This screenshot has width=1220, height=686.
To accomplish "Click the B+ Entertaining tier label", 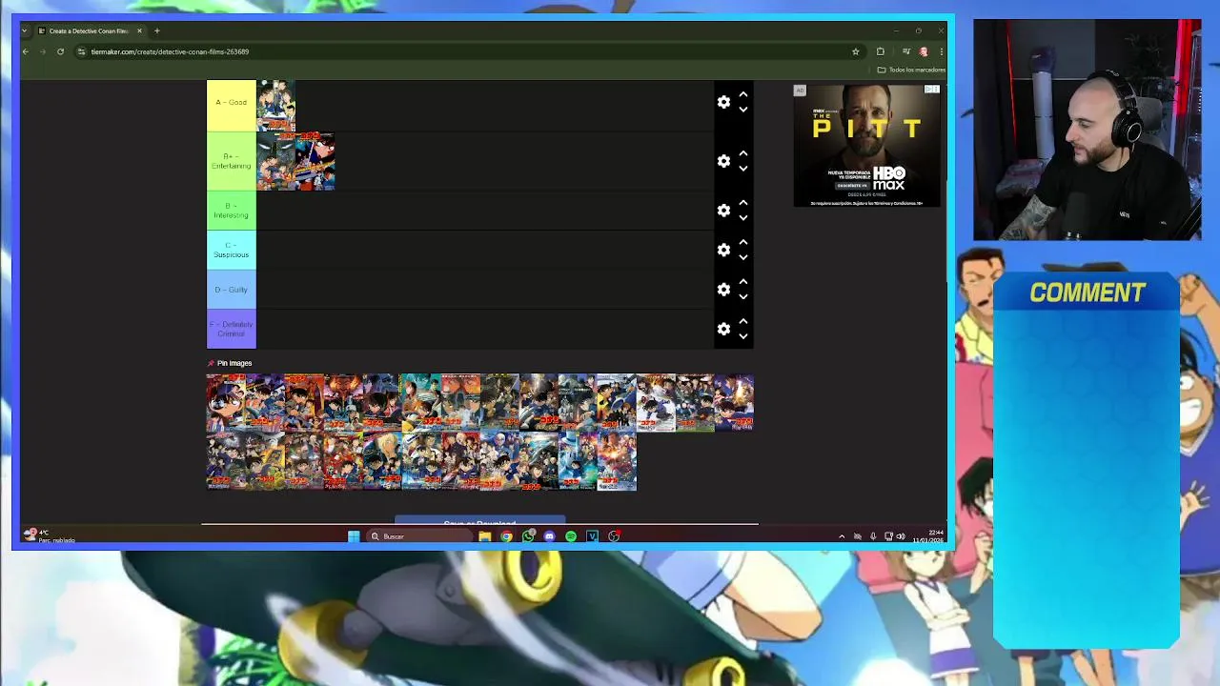I will click(x=232, y=161).
